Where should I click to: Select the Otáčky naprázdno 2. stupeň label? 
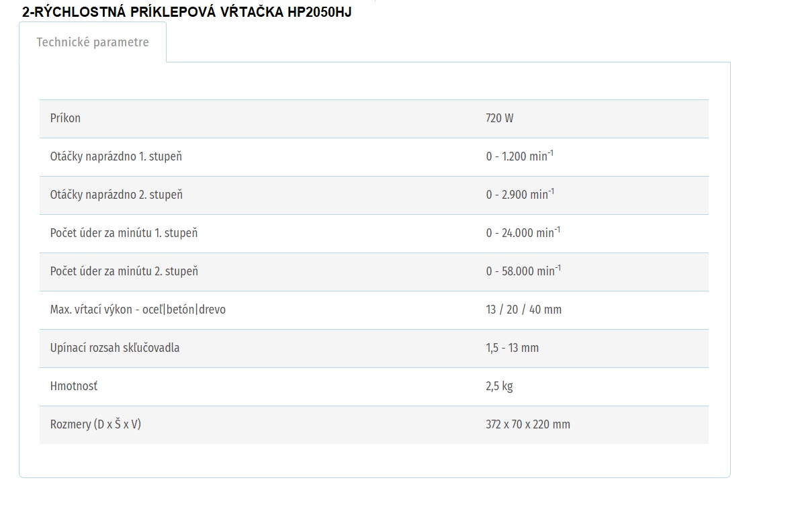(x=116, y=195)
